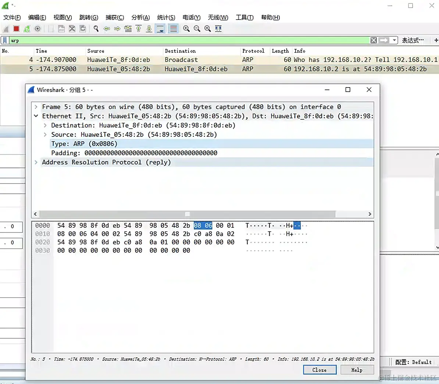
Task: Open display filter history dropdown
Action: 394,40
